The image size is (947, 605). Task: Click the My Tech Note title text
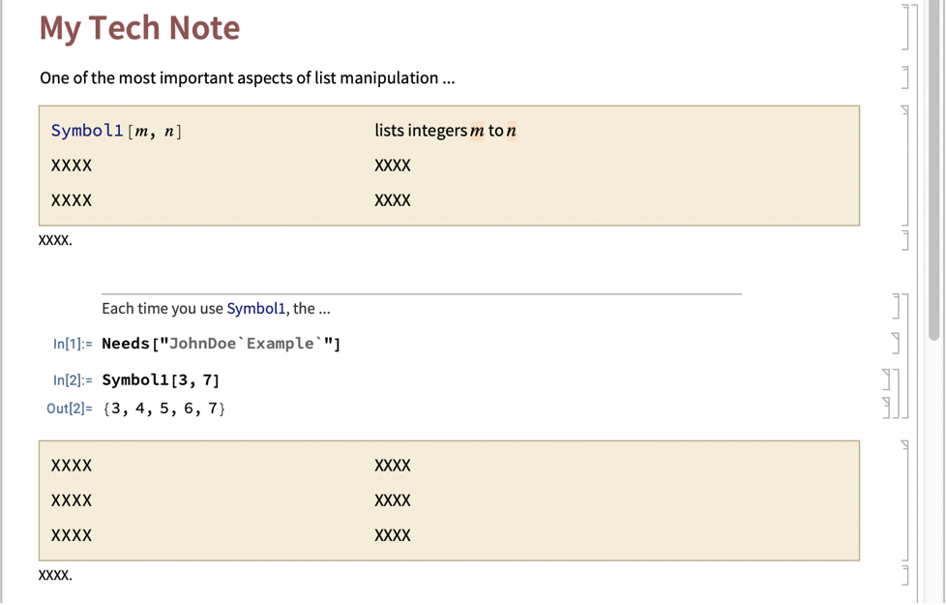tap(139, 28)
